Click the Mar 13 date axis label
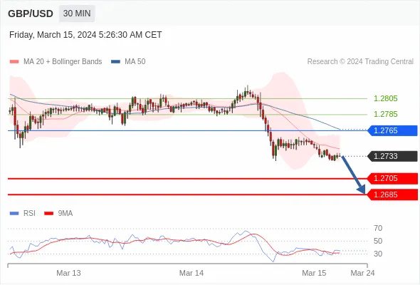This screenshot has height=285, width=420. [x=68, y=273]
